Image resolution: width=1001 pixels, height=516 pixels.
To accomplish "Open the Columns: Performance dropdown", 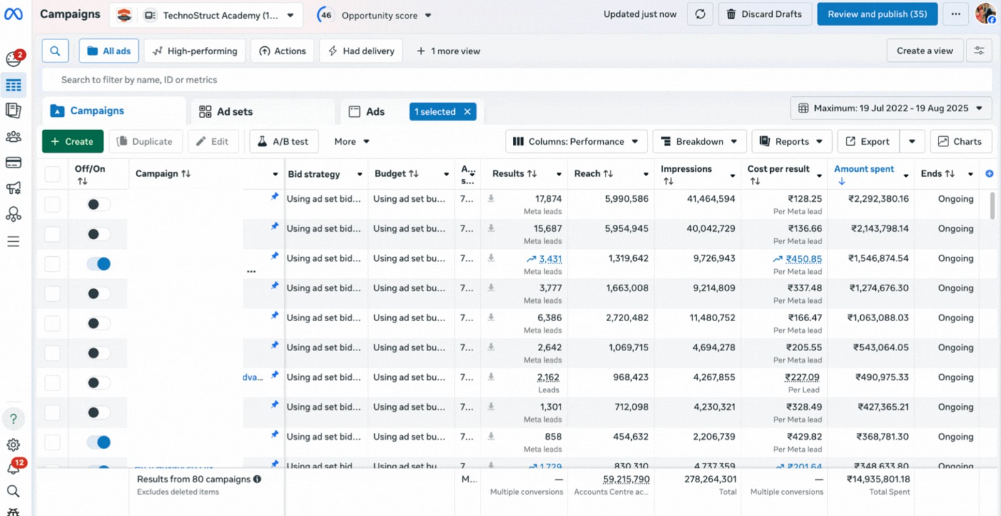I will 576,141.
